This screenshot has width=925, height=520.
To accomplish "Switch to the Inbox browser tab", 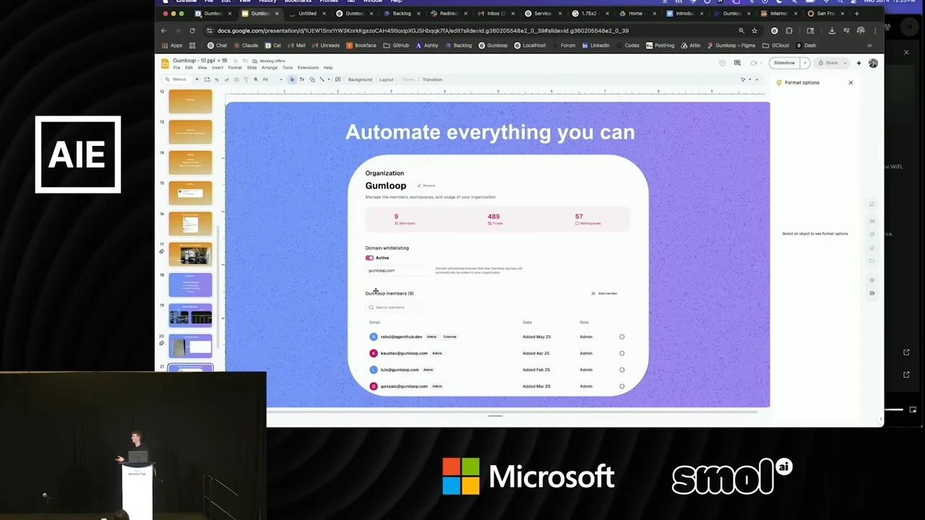I will point(495,13).
